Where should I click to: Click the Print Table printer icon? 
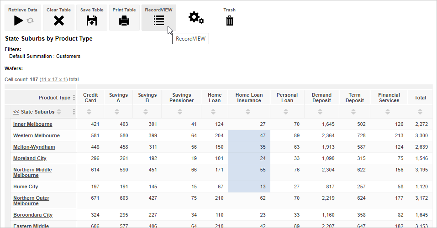tap(124, 21)
